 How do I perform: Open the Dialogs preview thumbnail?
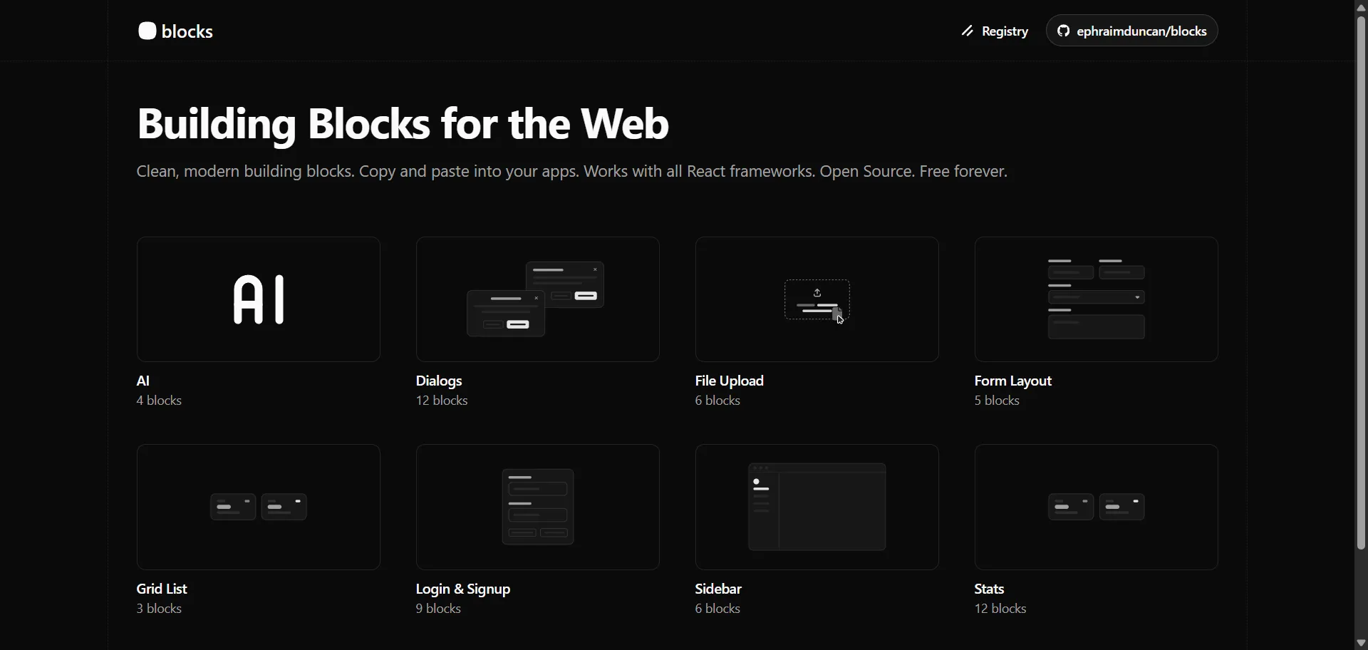click(538, 299)
